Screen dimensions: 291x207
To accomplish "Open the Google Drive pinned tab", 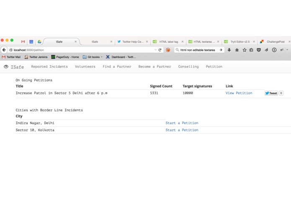I will pyautogui.click(x=39, y=42).
